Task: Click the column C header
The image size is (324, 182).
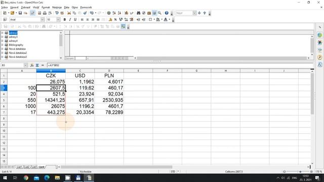Action: 80,71
